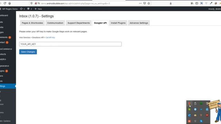Switch to Pages & Shortcodes tab
The image size is (221, 124).
32,23
